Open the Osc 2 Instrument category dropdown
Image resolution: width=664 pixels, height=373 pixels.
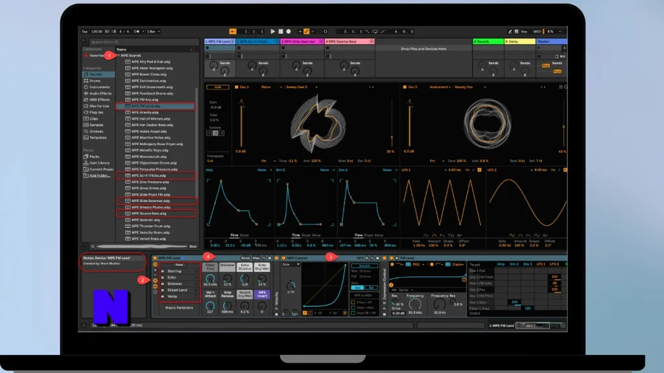point(440,87)
